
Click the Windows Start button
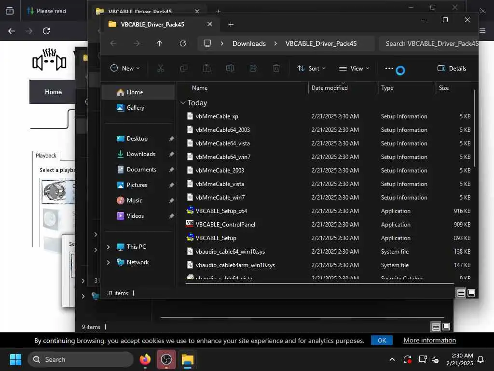15,359
